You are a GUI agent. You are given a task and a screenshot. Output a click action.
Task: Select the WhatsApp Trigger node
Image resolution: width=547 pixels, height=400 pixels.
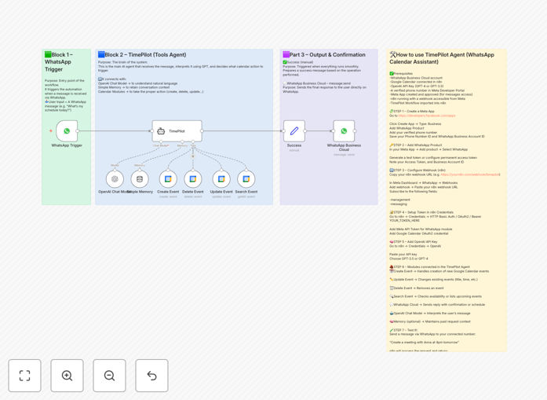click(x=67, y=131)
